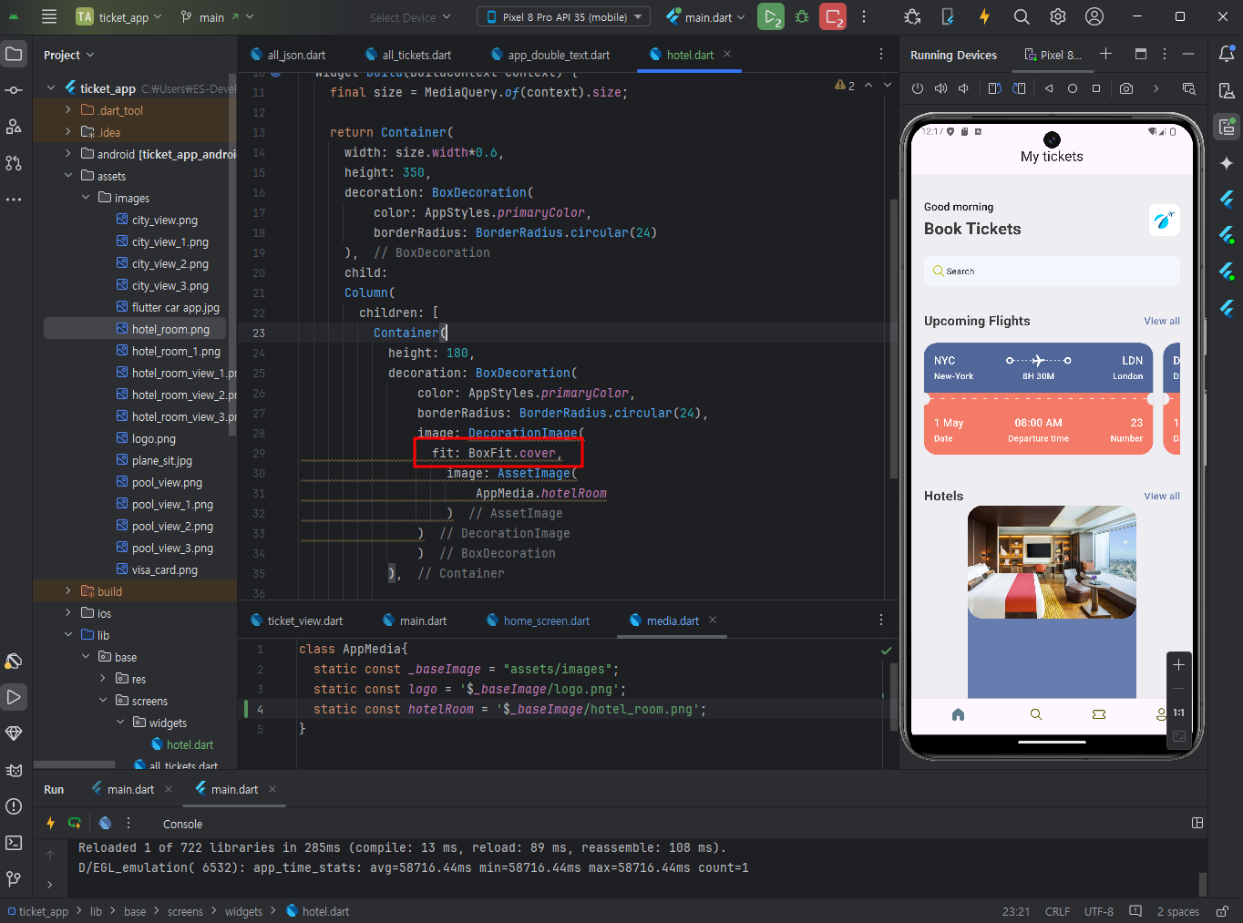
Task: Open the main branch dropdown
Action: coord(217,16)
